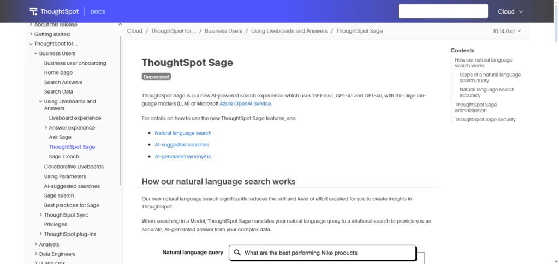Open Using Parameters in sidebar

click(65, 176)
